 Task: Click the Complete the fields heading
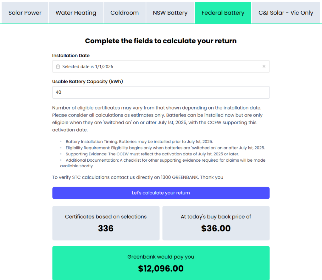pos(161,41)
